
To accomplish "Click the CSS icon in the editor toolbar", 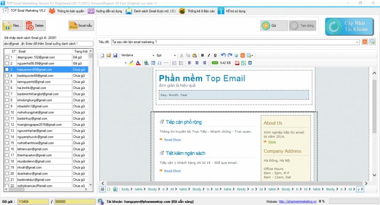I will point(215,63).
